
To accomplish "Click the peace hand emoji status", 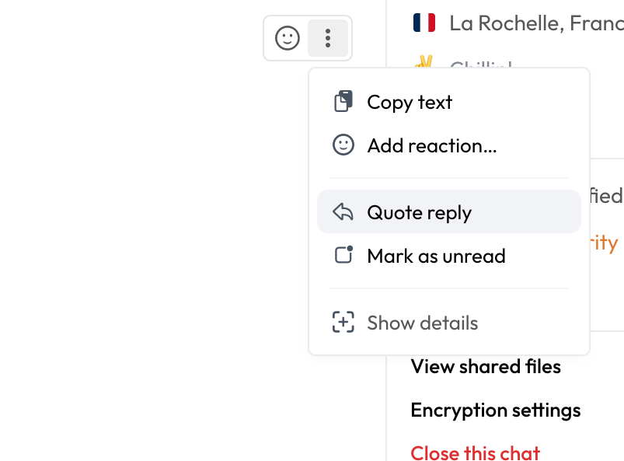I will pyautogui.click(x=424, y=62).
